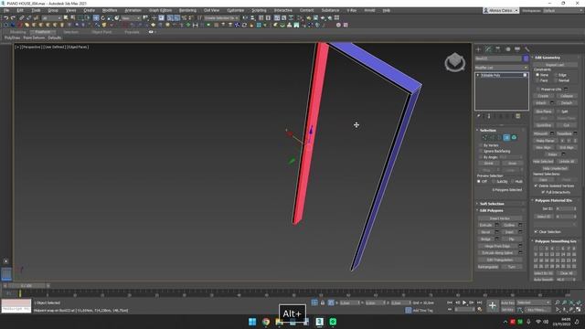
Task: Click the Bevel button
Action: pos(485,232)
